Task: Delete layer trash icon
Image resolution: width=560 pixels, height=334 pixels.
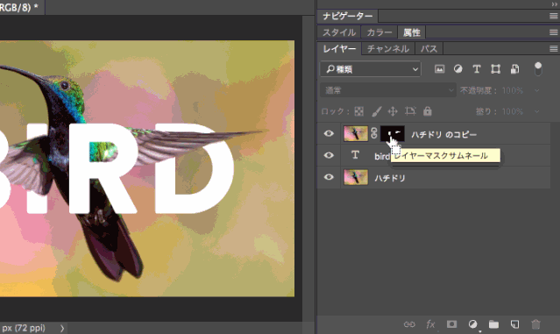Action: click(535, 324)
